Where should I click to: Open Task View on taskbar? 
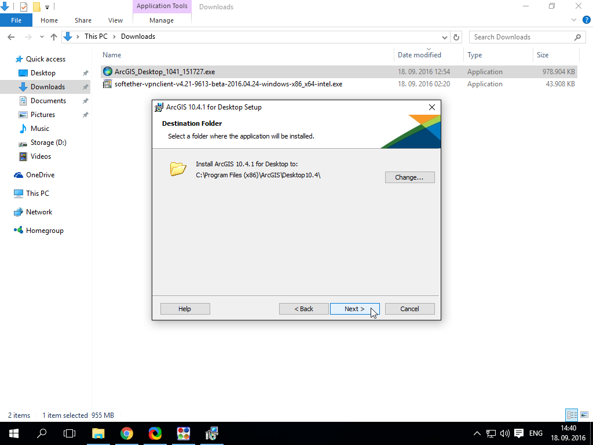click(69, 433)
